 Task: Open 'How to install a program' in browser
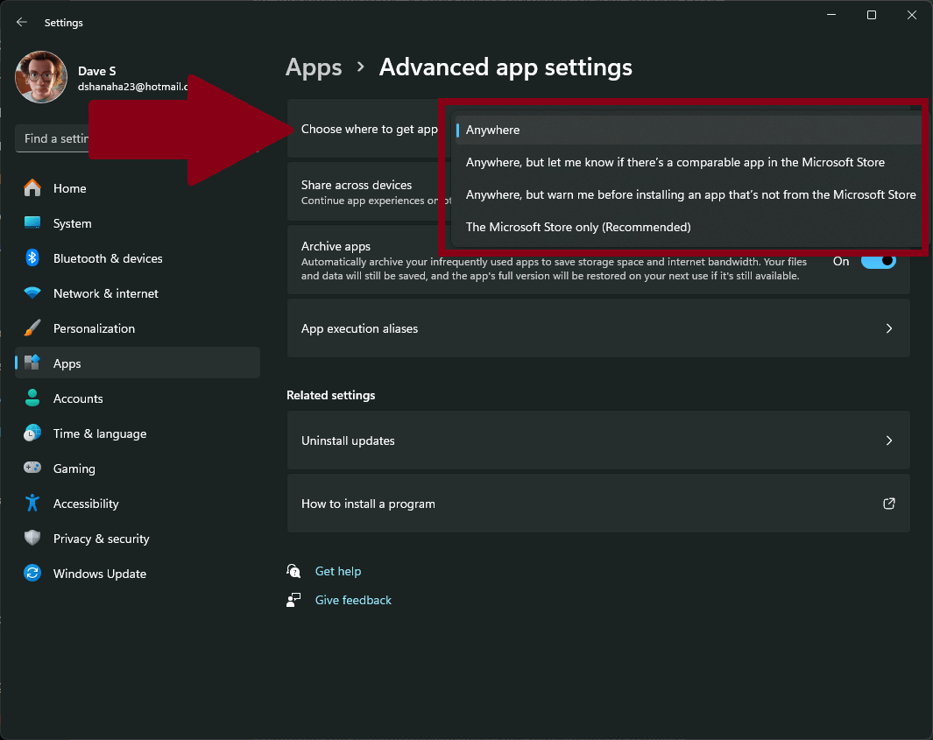598,504
